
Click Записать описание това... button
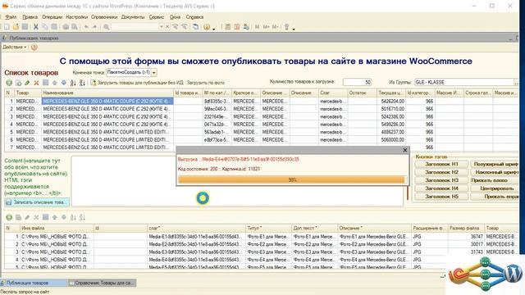37,202
